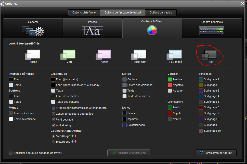
Task: Open Surlignage 9 color swatch
Action: (201, 125)
